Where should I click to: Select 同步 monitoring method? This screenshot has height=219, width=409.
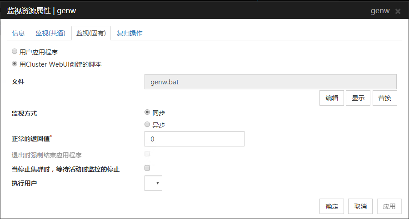pos(147,112)
